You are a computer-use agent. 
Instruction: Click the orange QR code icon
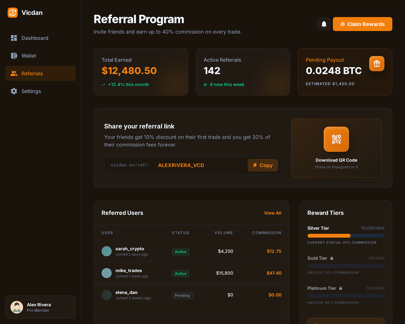click(x=336, y=139)
